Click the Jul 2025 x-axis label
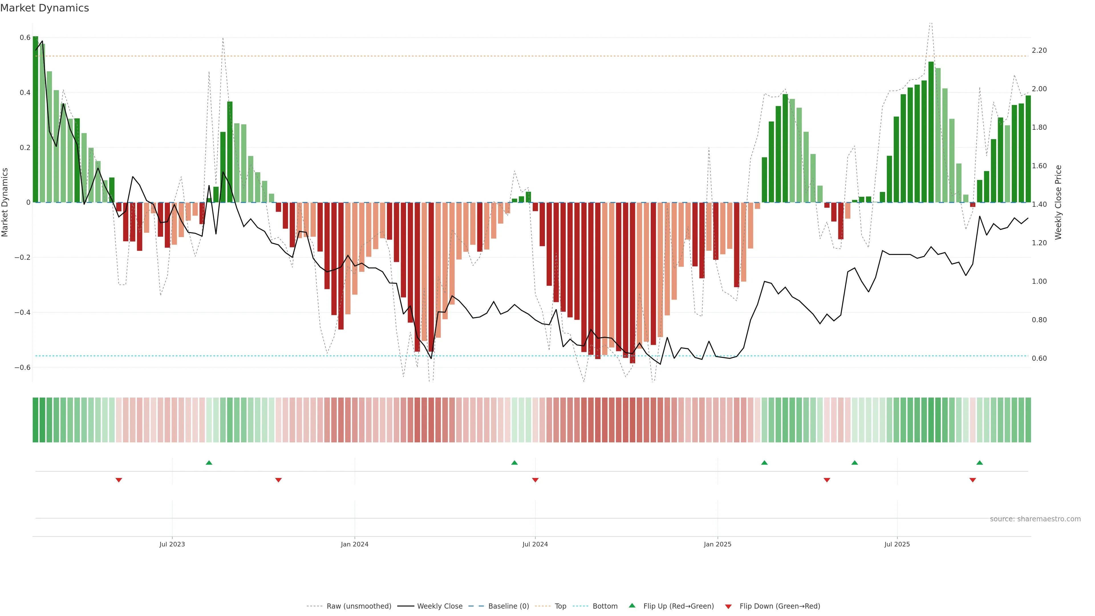 click(x=897, y=544)
